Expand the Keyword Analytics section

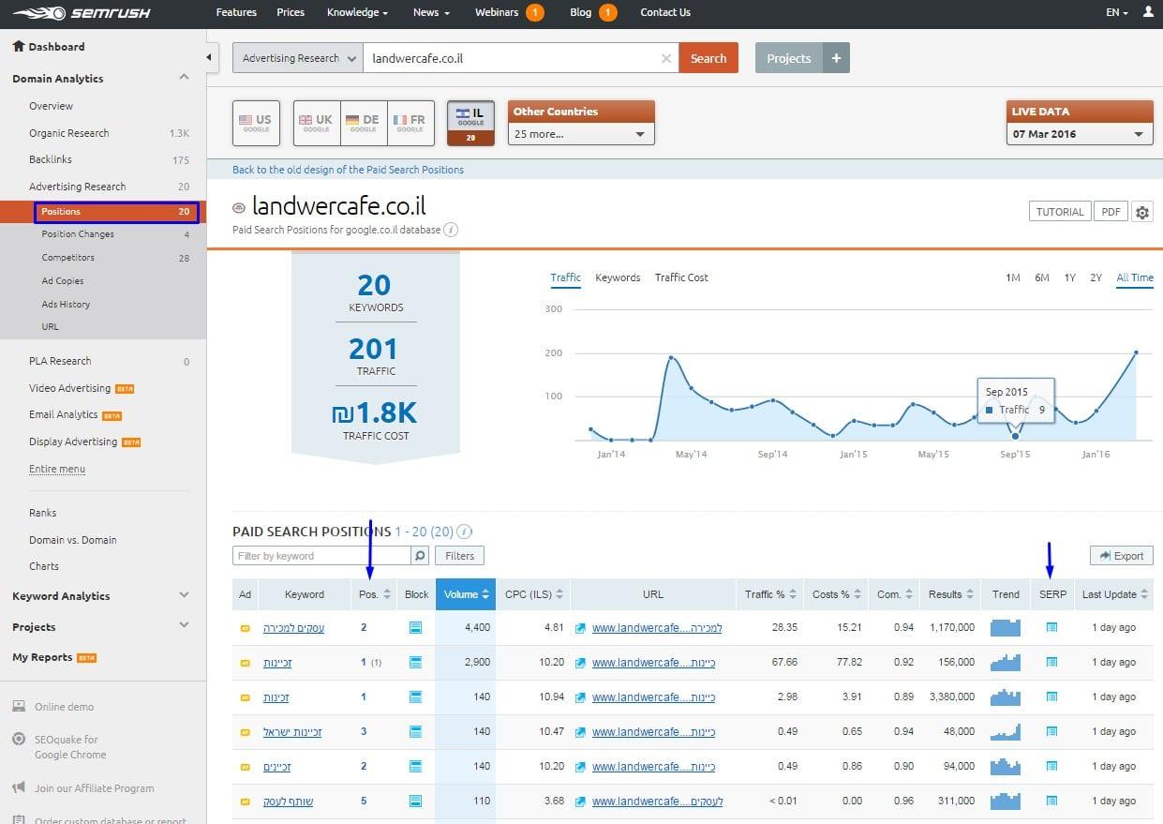[184, 595]
